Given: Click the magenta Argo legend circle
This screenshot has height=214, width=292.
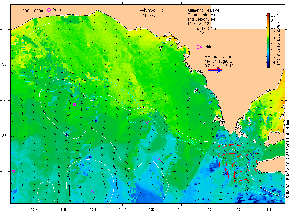Looking at the screenshot, I should coord(49,10).
